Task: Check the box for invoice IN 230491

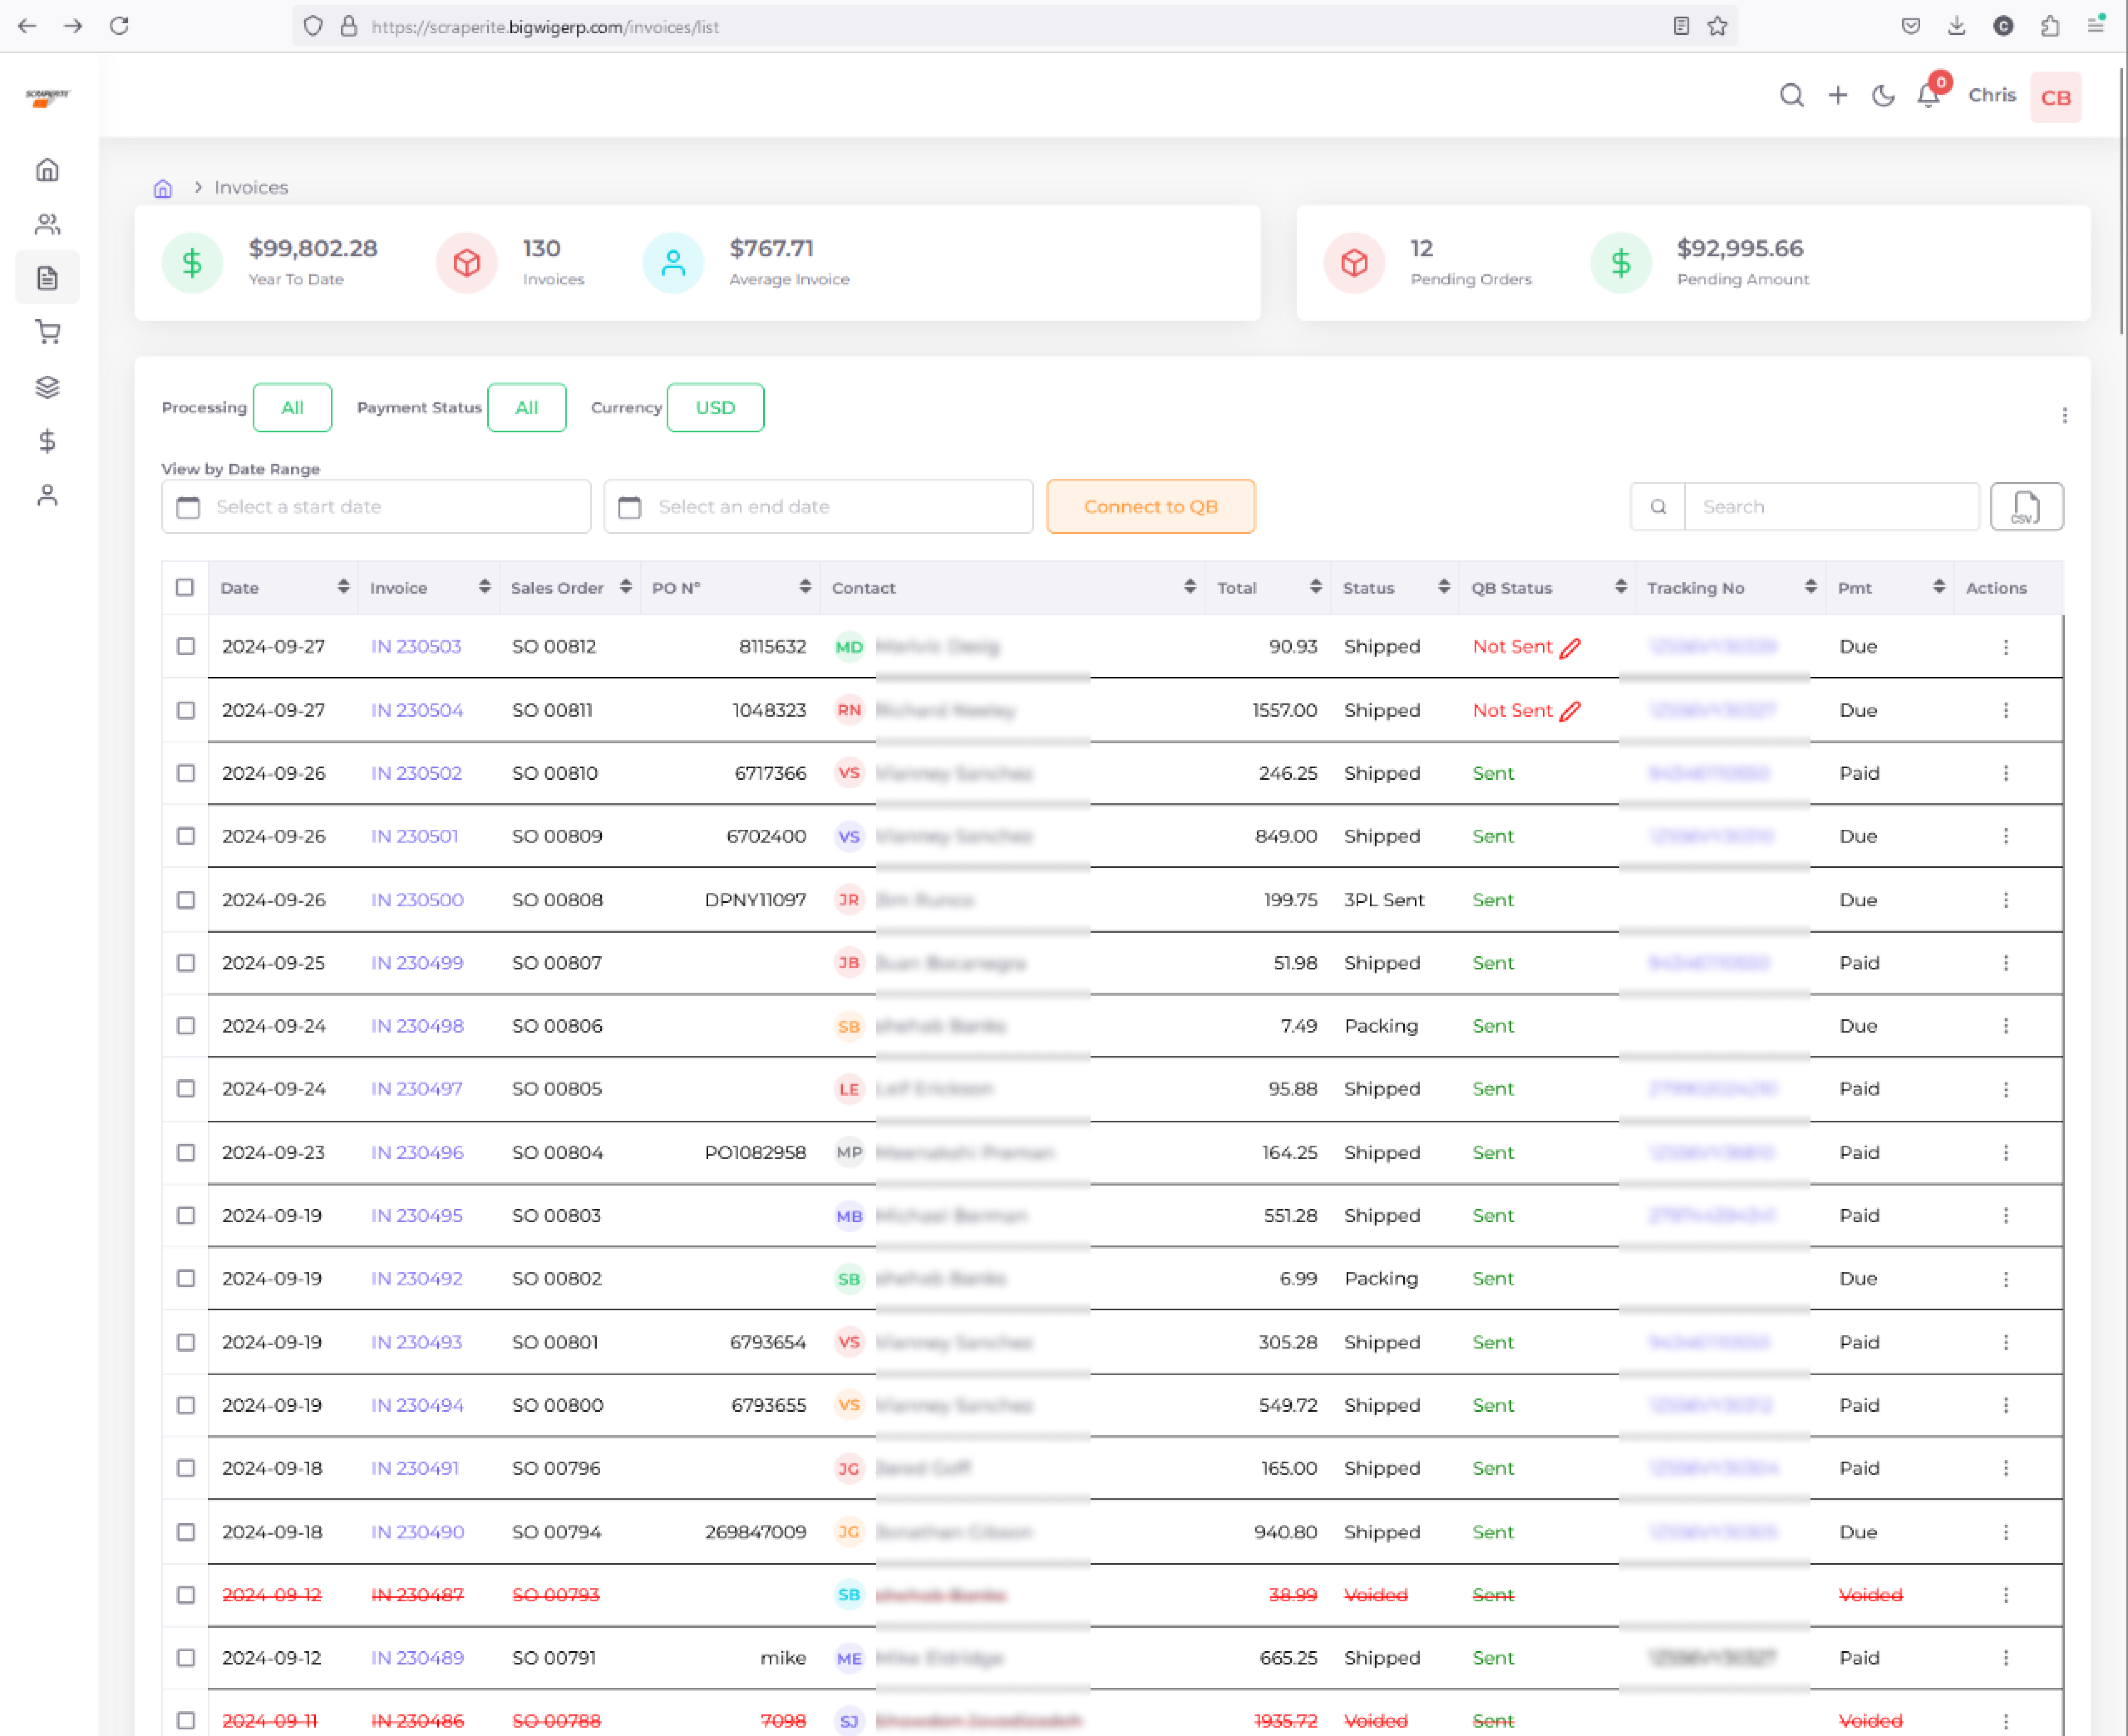Action: pos(186,1468)
